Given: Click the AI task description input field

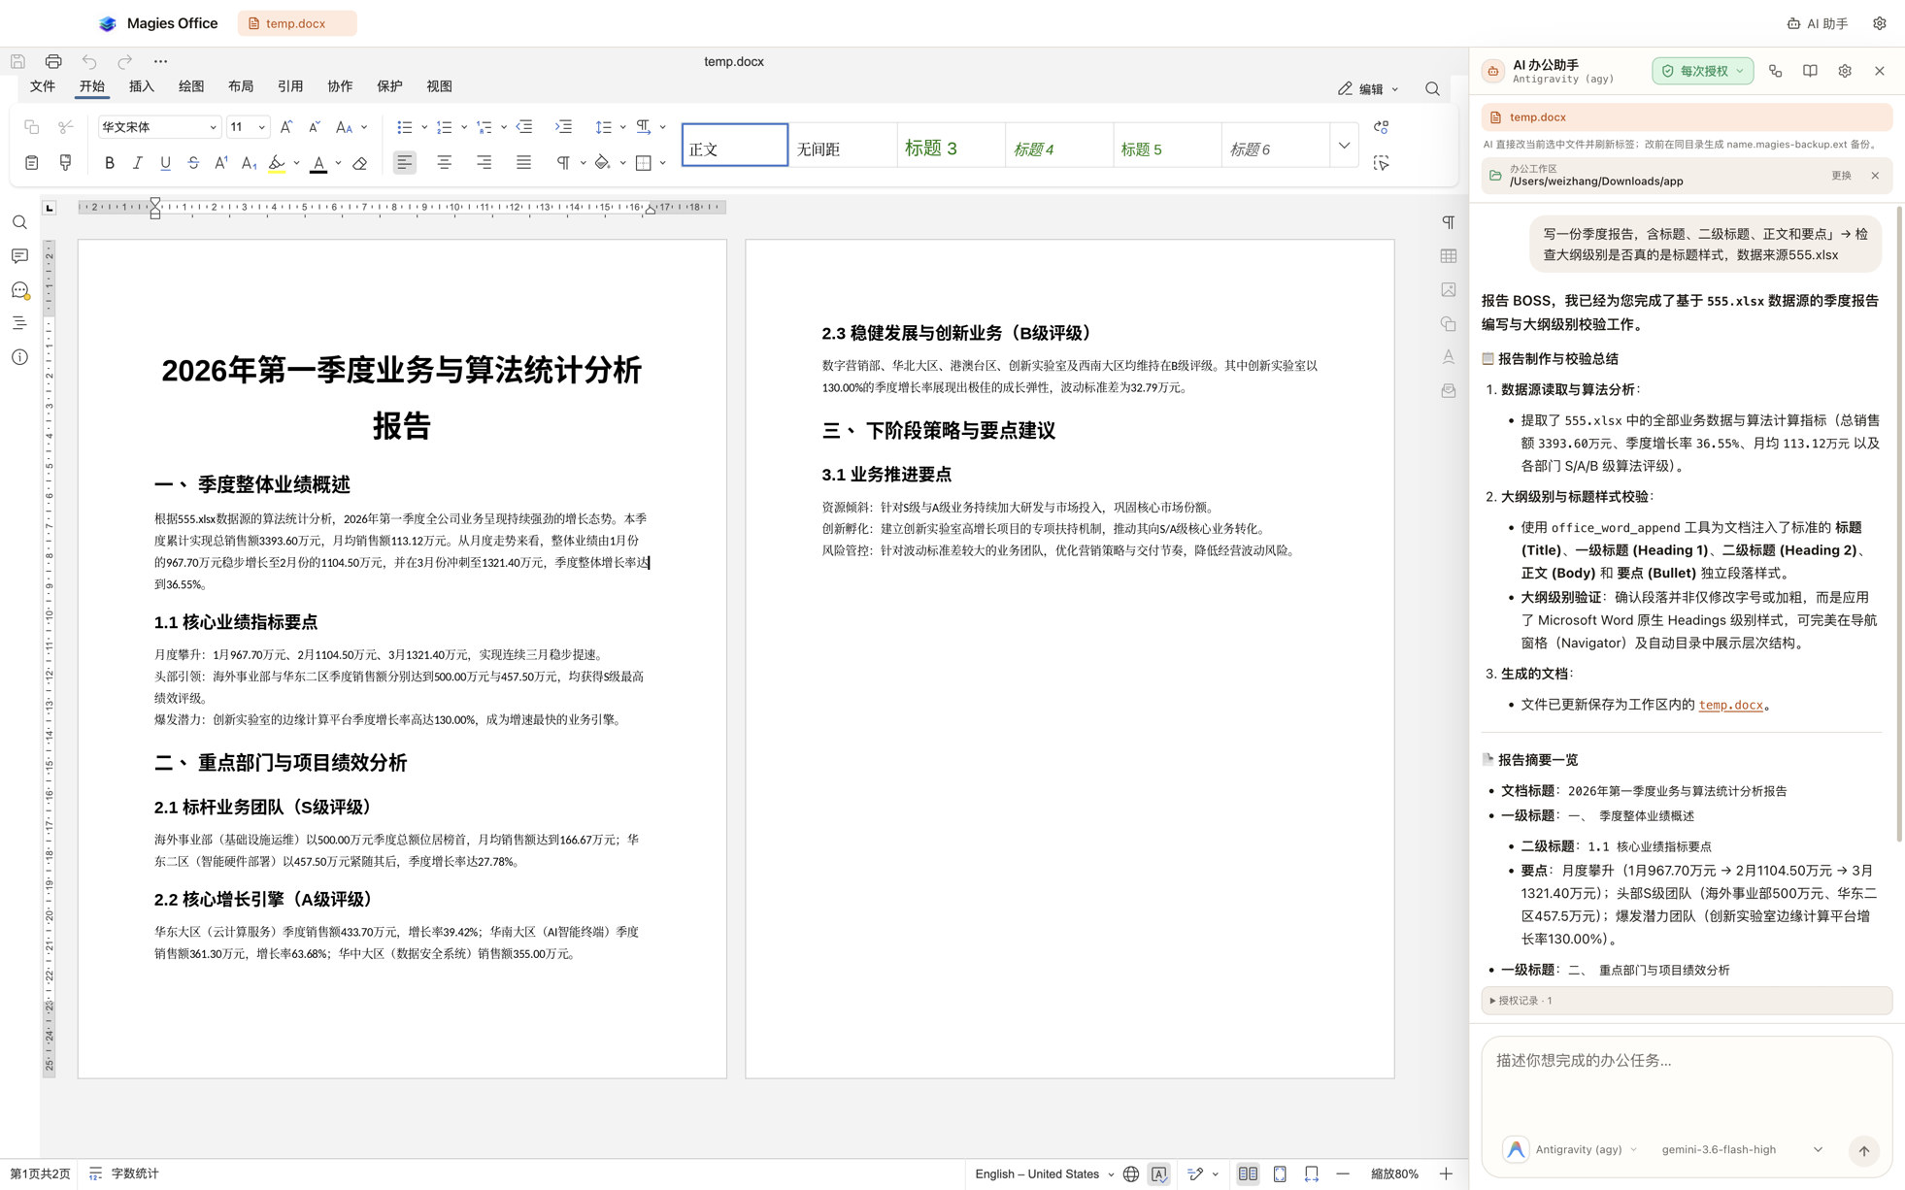Looking at the screenshot, I should pyautogui.click(x=1687, y=1082).
